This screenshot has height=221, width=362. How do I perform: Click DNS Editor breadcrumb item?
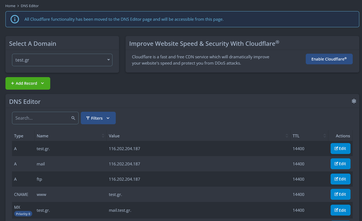coord(30,6)
